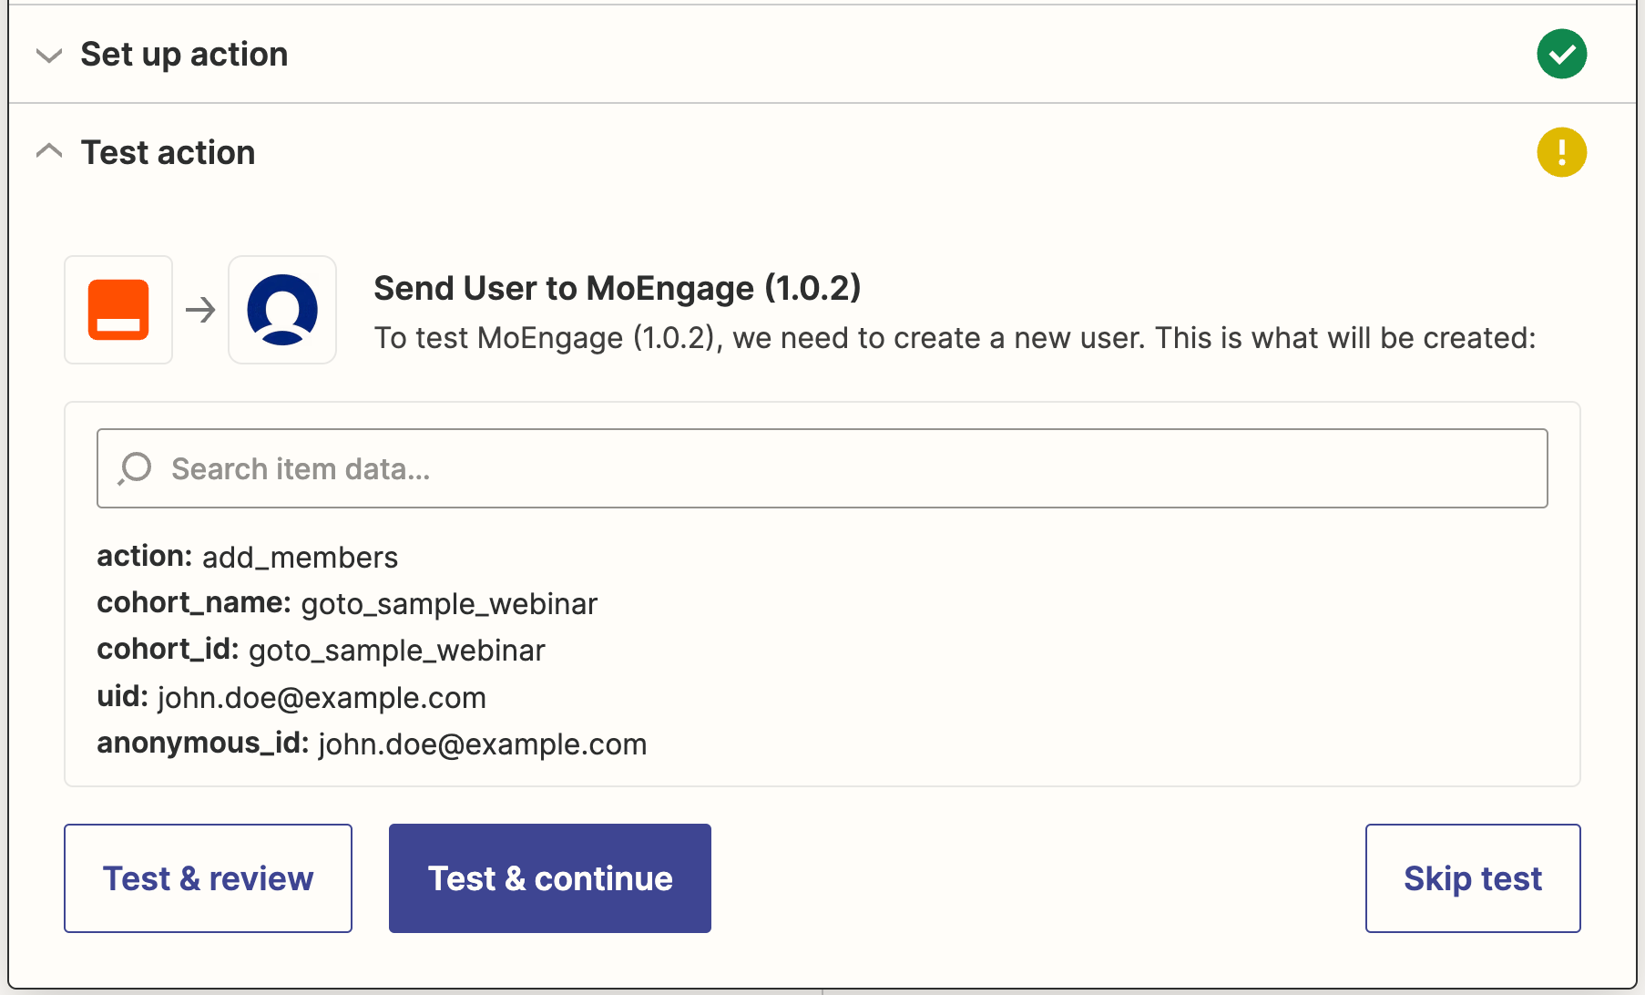Select the cohort_name: goto_sample_webinar row
This screenshot has width=1645, height=995.
coord(347,603)
